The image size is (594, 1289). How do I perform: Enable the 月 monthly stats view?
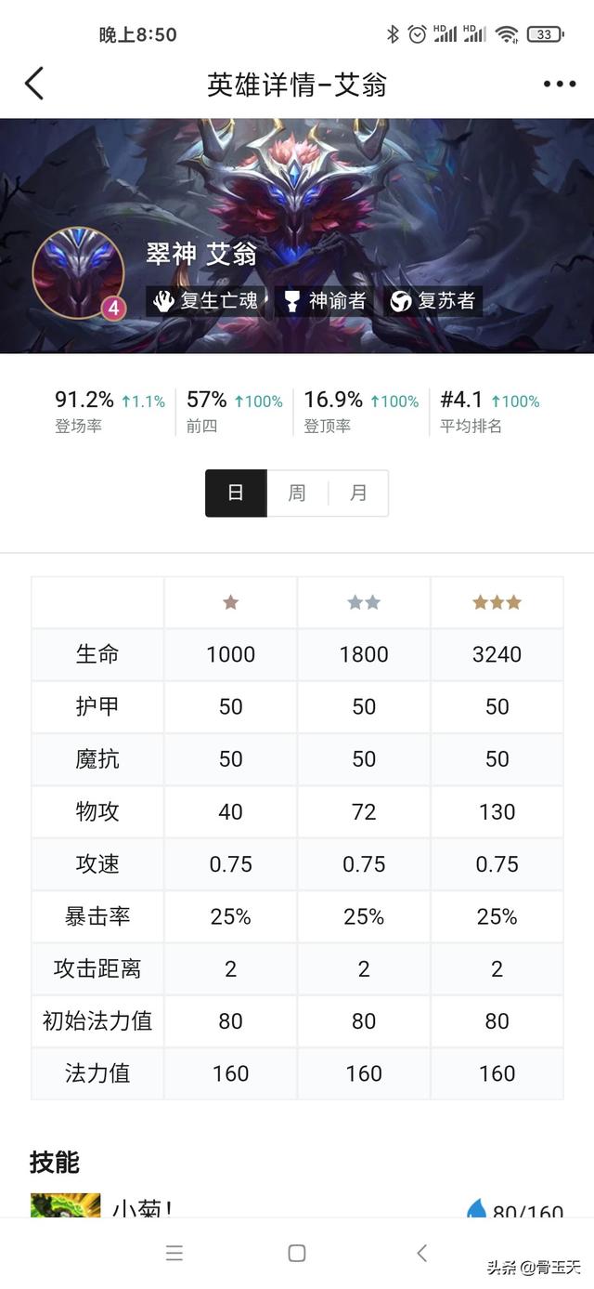click(359, 493)
